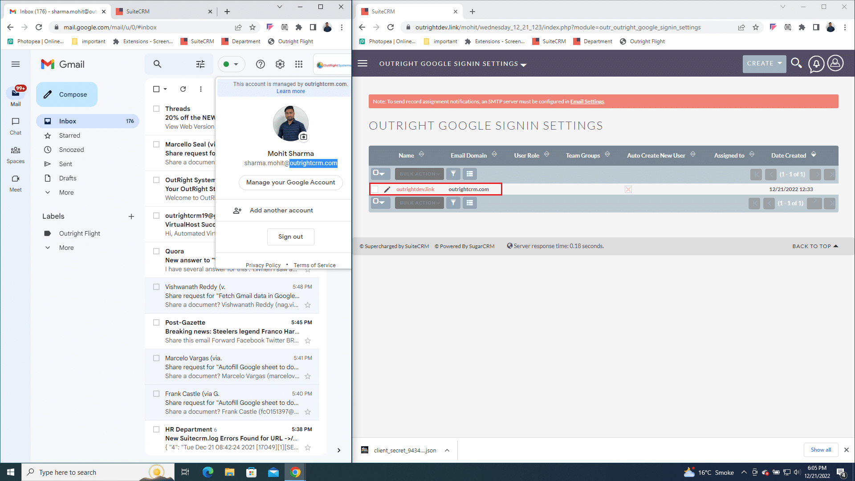Show Gmail search options filter icon
The height and width of the screenshot is (481, 855).
coord(200,64)
